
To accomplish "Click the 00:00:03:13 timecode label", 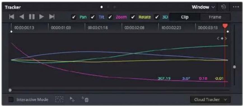I will pos(208,28).
